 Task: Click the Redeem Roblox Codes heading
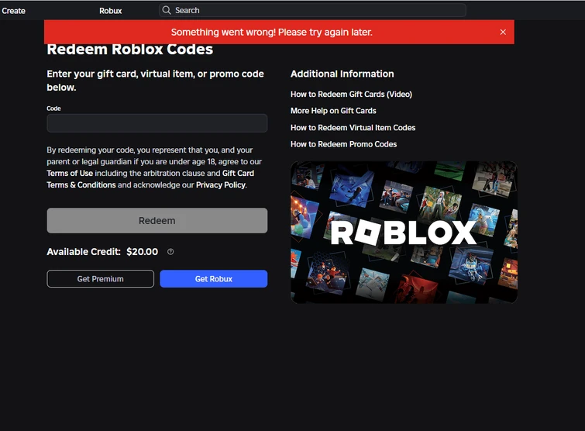tap(130, 50)
